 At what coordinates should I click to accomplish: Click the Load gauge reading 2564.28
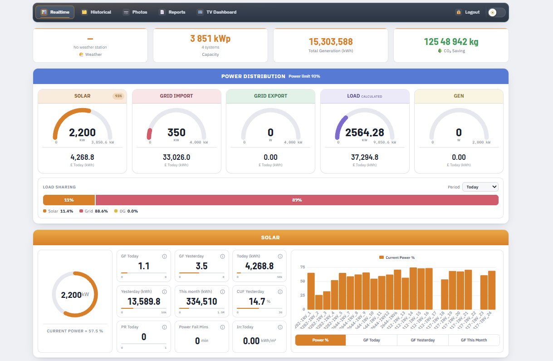pos(365,125)
